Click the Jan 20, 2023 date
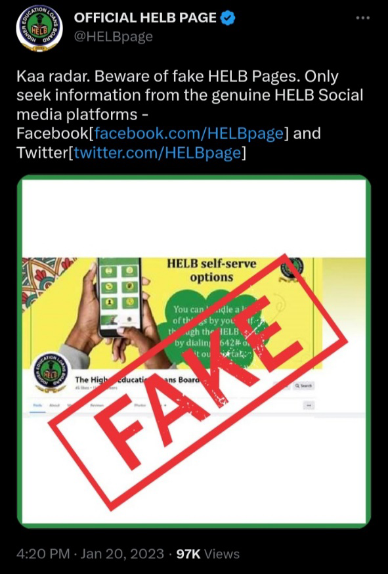Image resolution: width=388 pixels, height=574 pixels. [122, 553]
